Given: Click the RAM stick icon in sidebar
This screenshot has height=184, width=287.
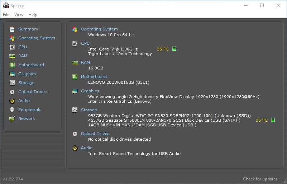Looking at the screenshot, I should [12, 56].
